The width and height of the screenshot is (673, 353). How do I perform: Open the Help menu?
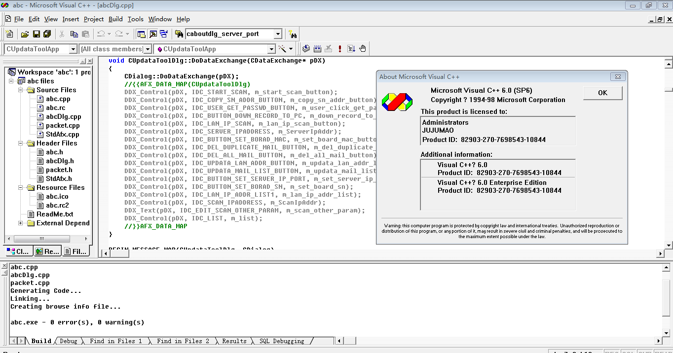183,19
